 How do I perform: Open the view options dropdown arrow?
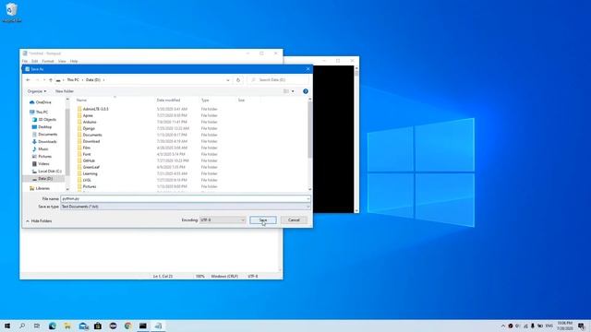[293, 91]
